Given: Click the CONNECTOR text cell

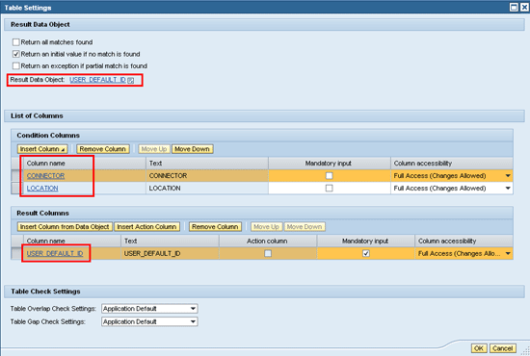Looking at the screenshot, I should (207, 176).
